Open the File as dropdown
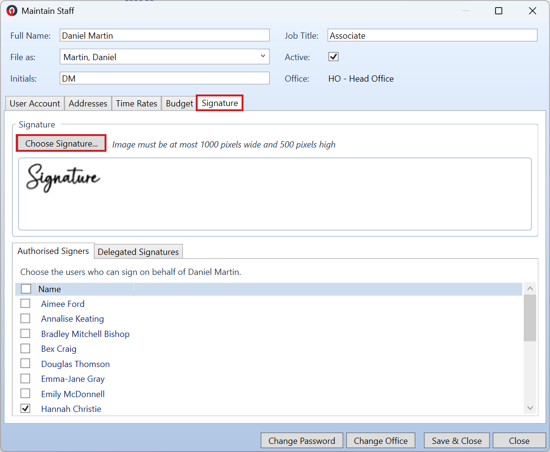 pyautogui.click(x=263, y=56)
